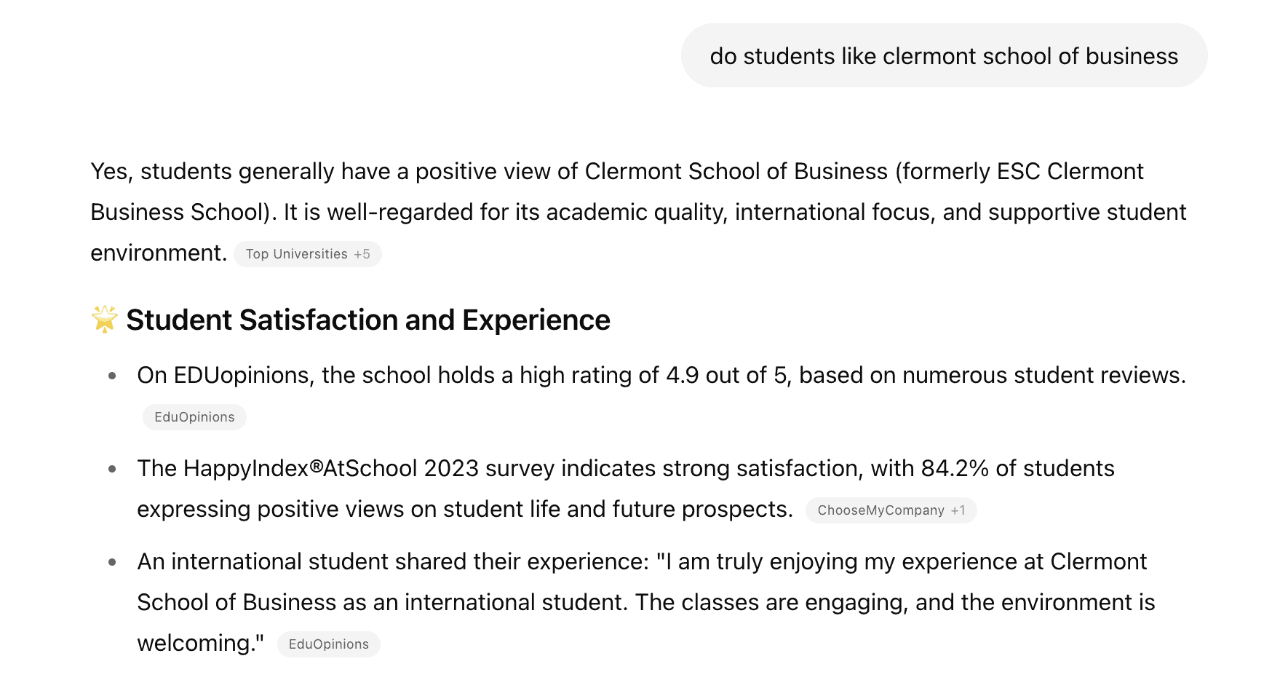Open the source pill next to the intro paragraph
The height and width of the screenshot is (680, 1288).
(307, 254)
